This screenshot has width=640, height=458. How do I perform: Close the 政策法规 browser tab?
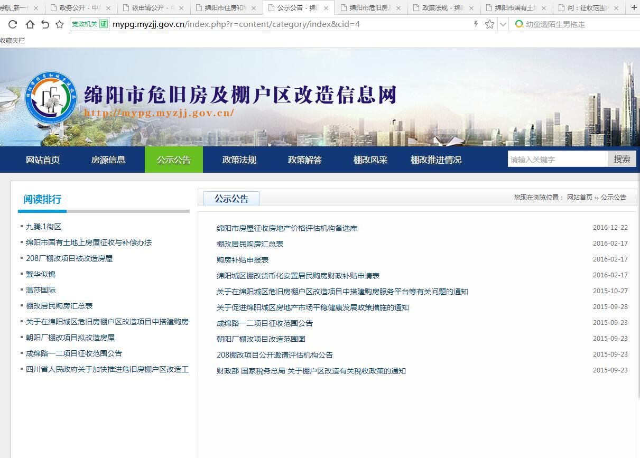pyautogui.click(x=470, y=8)
